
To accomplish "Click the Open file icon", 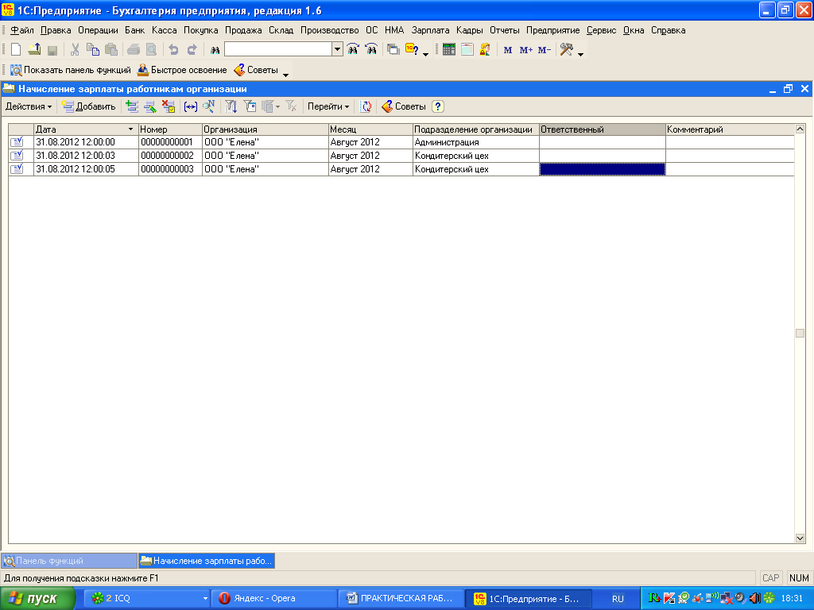I will coord(34,50).
